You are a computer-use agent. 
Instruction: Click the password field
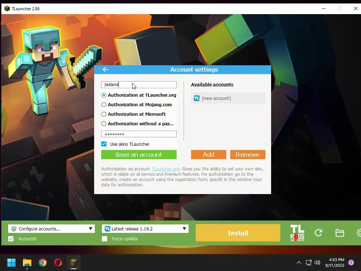[x=139, y=134]
